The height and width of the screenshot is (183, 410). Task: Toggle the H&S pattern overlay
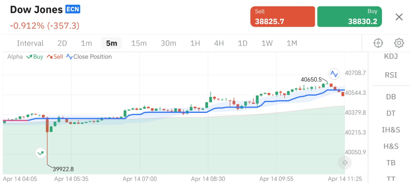pyautogui.click(x=391, y=146)
